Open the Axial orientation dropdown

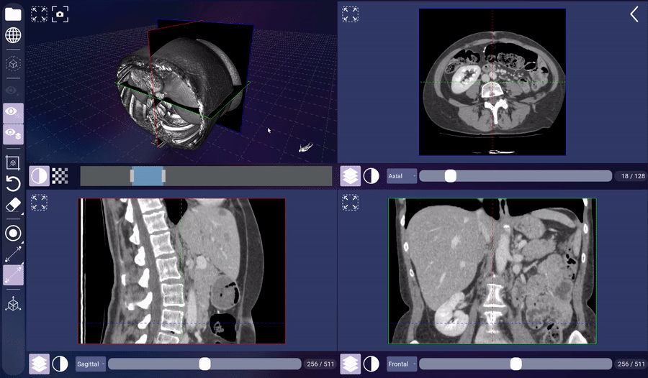pyautogui.click(x=401, y=176)
